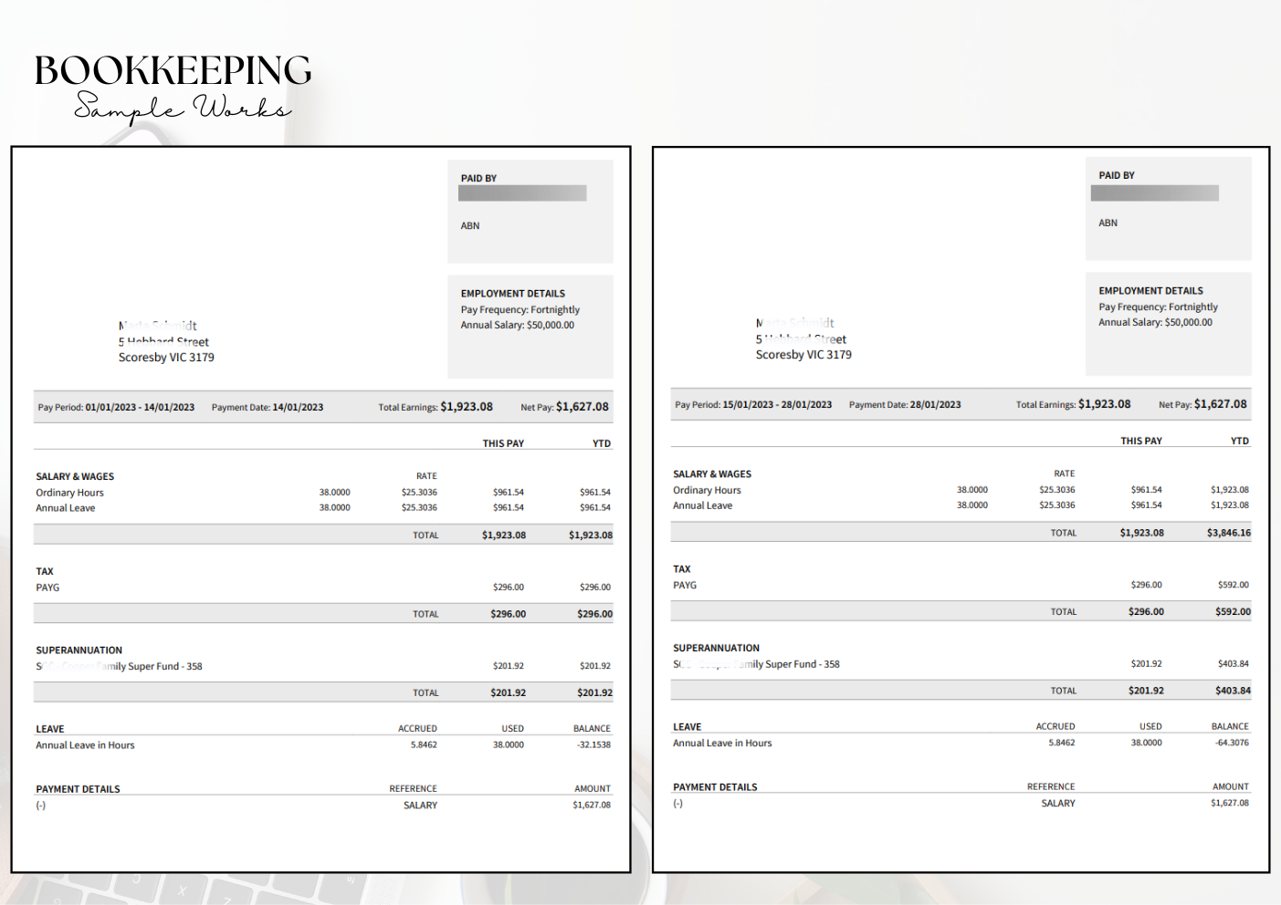The width and height of the screenshot is (1281, 905).
Task: Click pay period '15/01/2023 - 28/01/2023'
Action: (777, 405)
